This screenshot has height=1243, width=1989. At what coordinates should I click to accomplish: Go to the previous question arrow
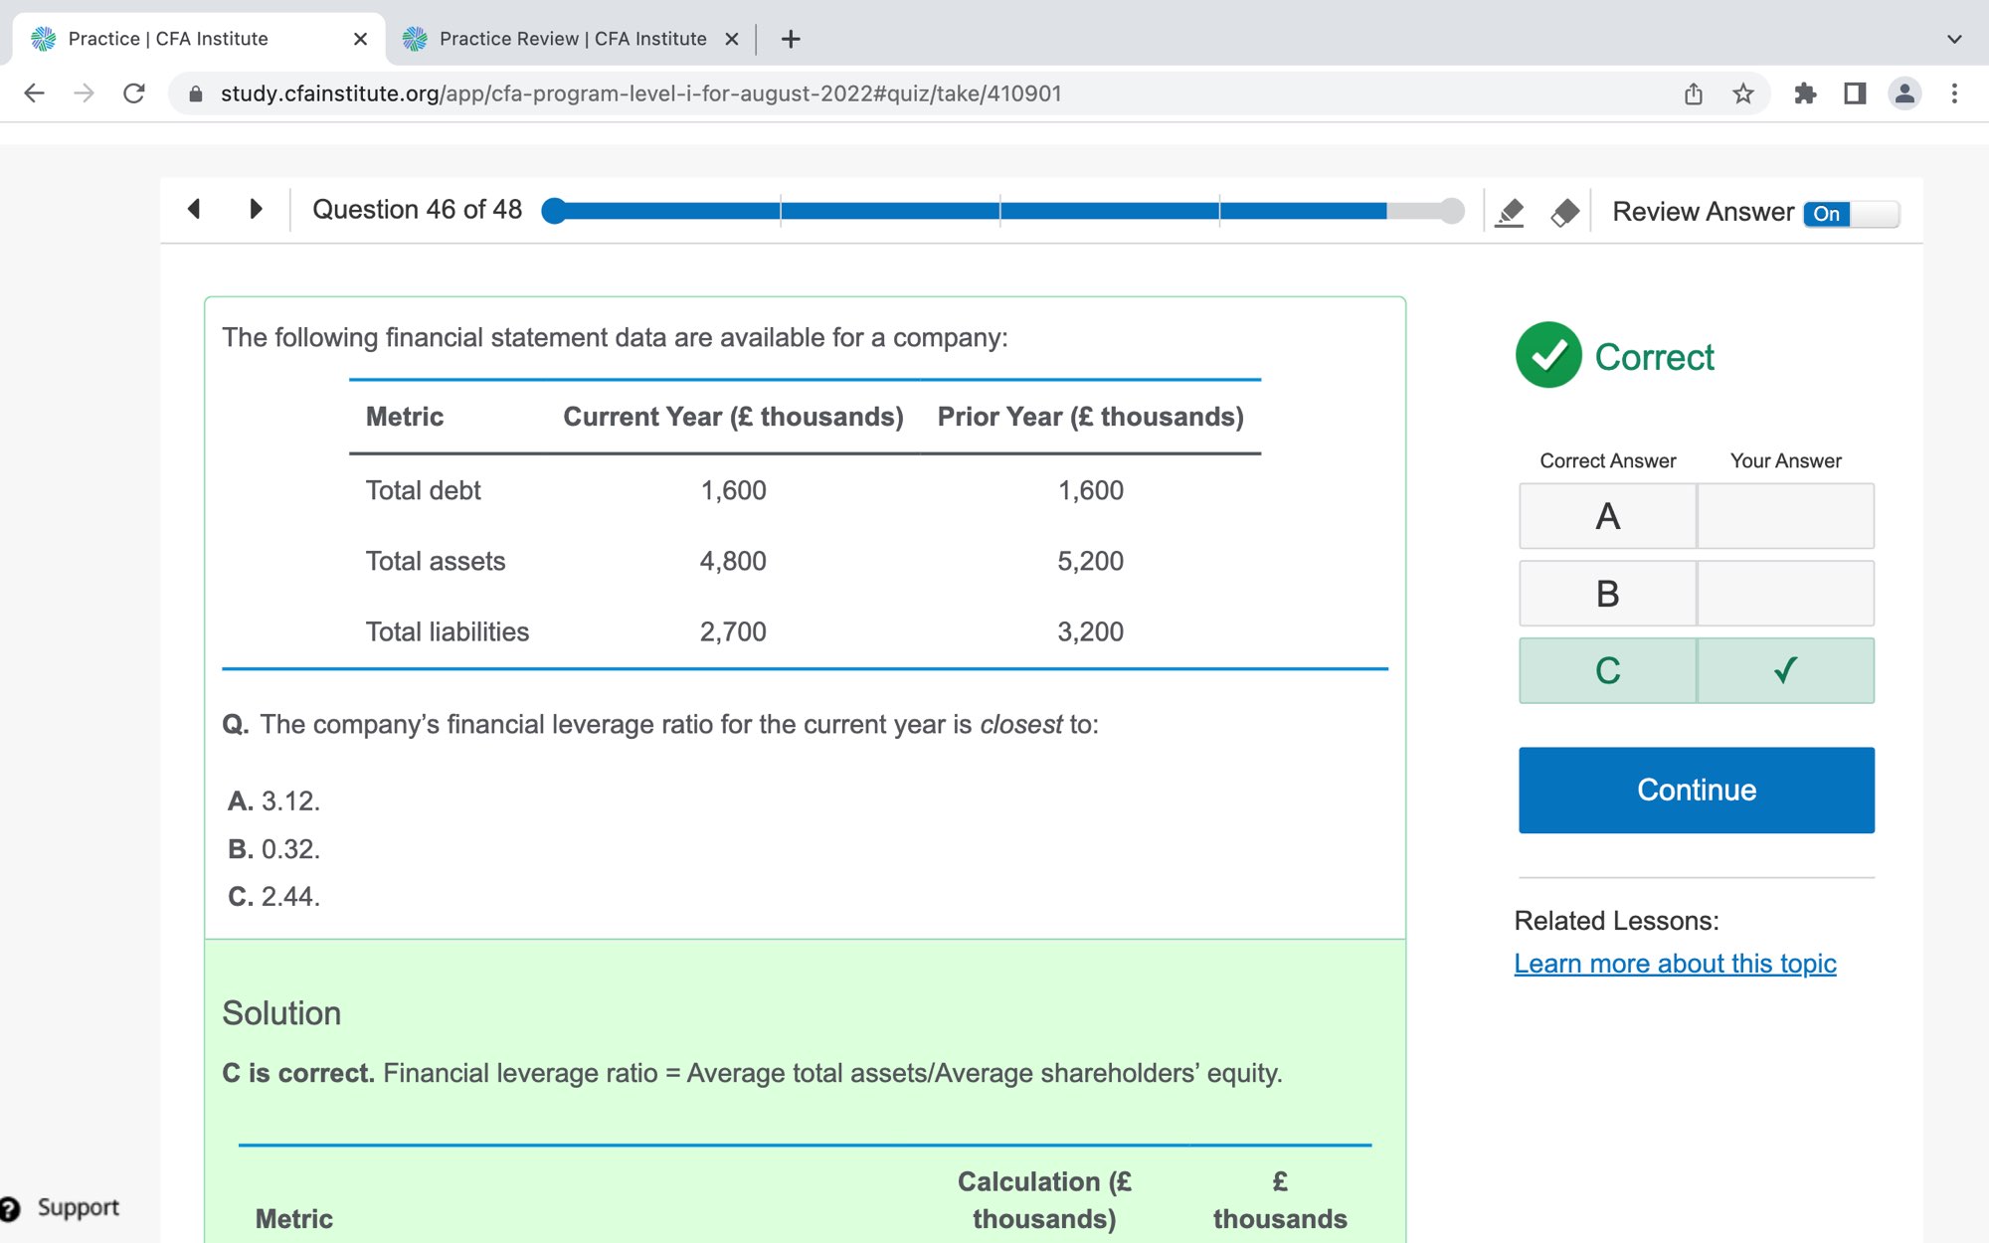click(x=195, y=209)
